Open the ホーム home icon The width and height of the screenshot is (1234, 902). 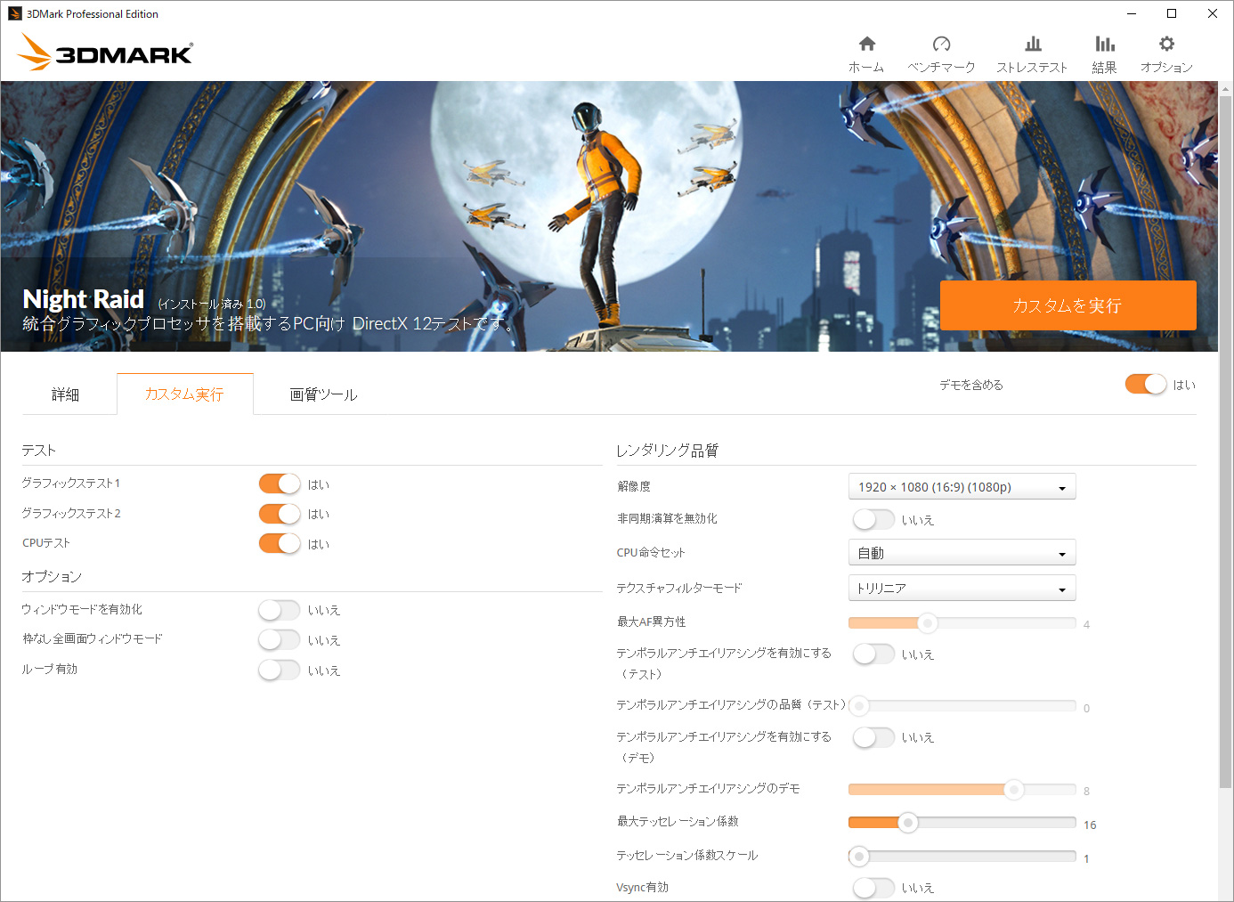pos(866,45)
